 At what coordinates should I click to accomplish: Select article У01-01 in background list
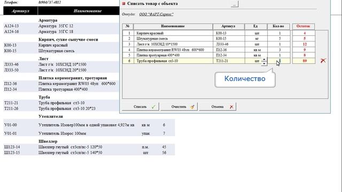point(11,133)
